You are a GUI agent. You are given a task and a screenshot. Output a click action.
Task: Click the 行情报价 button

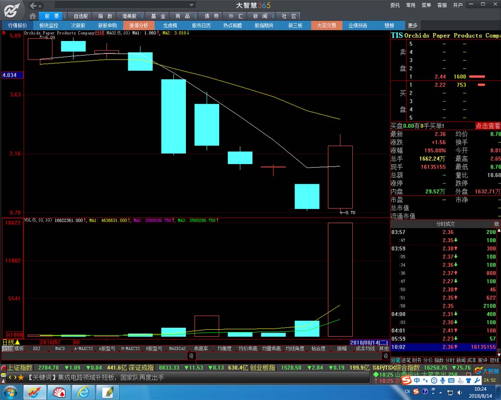pos(18,25)
